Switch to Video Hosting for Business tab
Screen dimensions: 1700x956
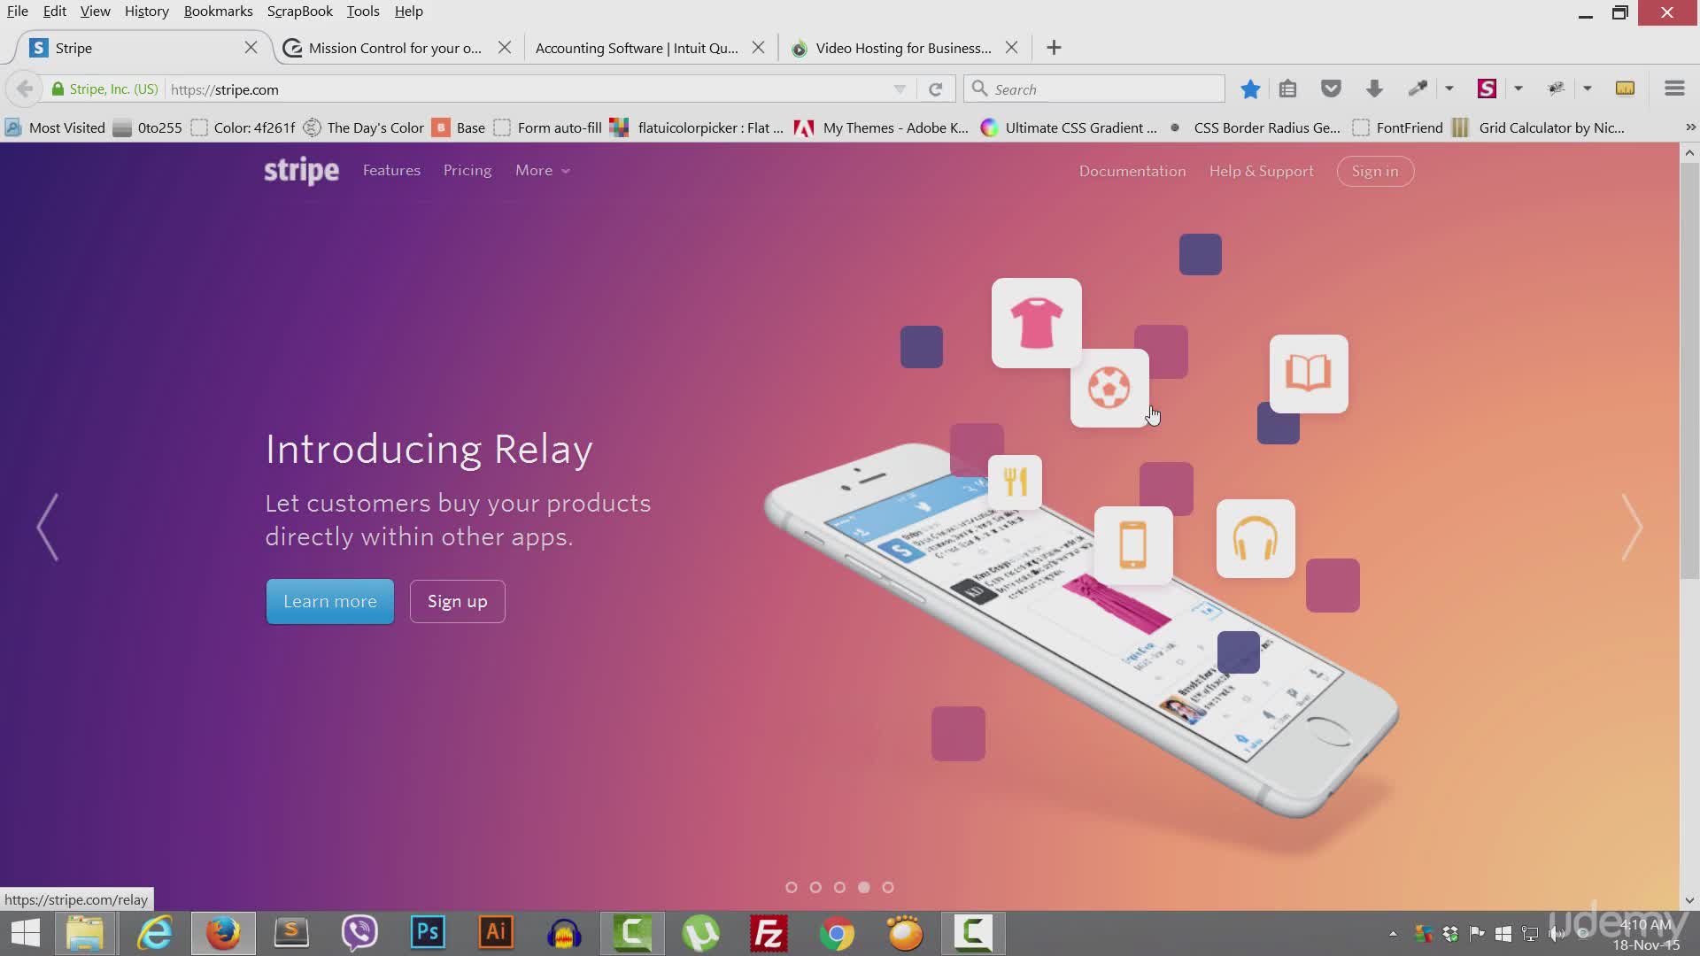903,48
